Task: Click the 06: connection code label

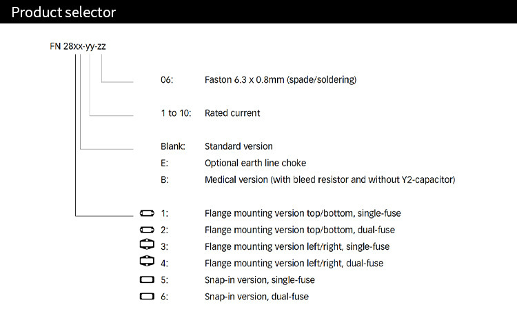Action: point(167,80)
